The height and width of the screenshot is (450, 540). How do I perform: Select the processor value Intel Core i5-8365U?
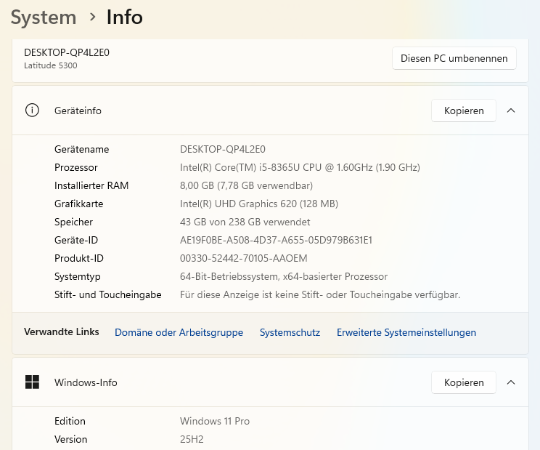point(300,167)
